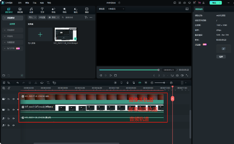Click the microphone voiceover icon above timeline
Image resolution: width=234 pixels, height=144 pixels.
pos(127,83)
